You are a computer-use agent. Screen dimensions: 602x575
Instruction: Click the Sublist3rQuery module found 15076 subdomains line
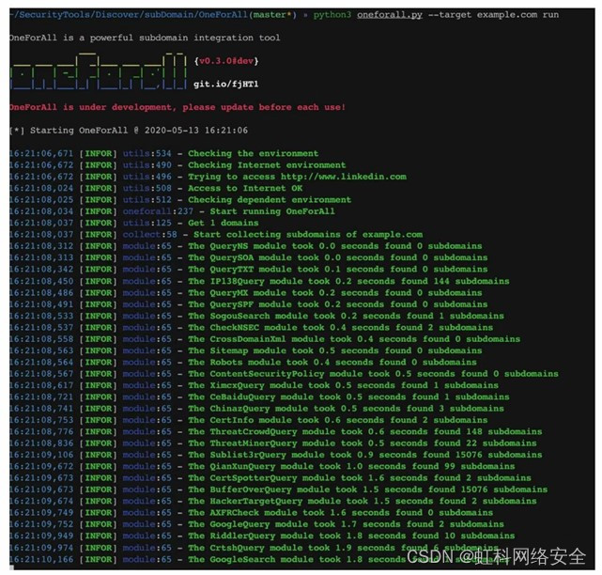[276, 455]
